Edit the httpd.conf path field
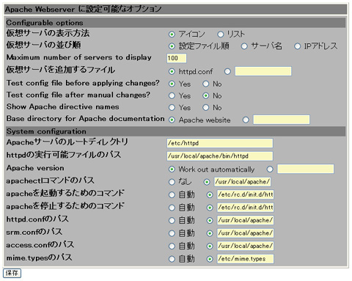Viewport: 352px width, 281px height. (x=246, y=220)
